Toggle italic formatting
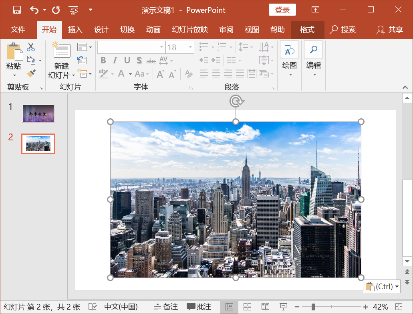413x314 pixels. click(x=114, y=60)
